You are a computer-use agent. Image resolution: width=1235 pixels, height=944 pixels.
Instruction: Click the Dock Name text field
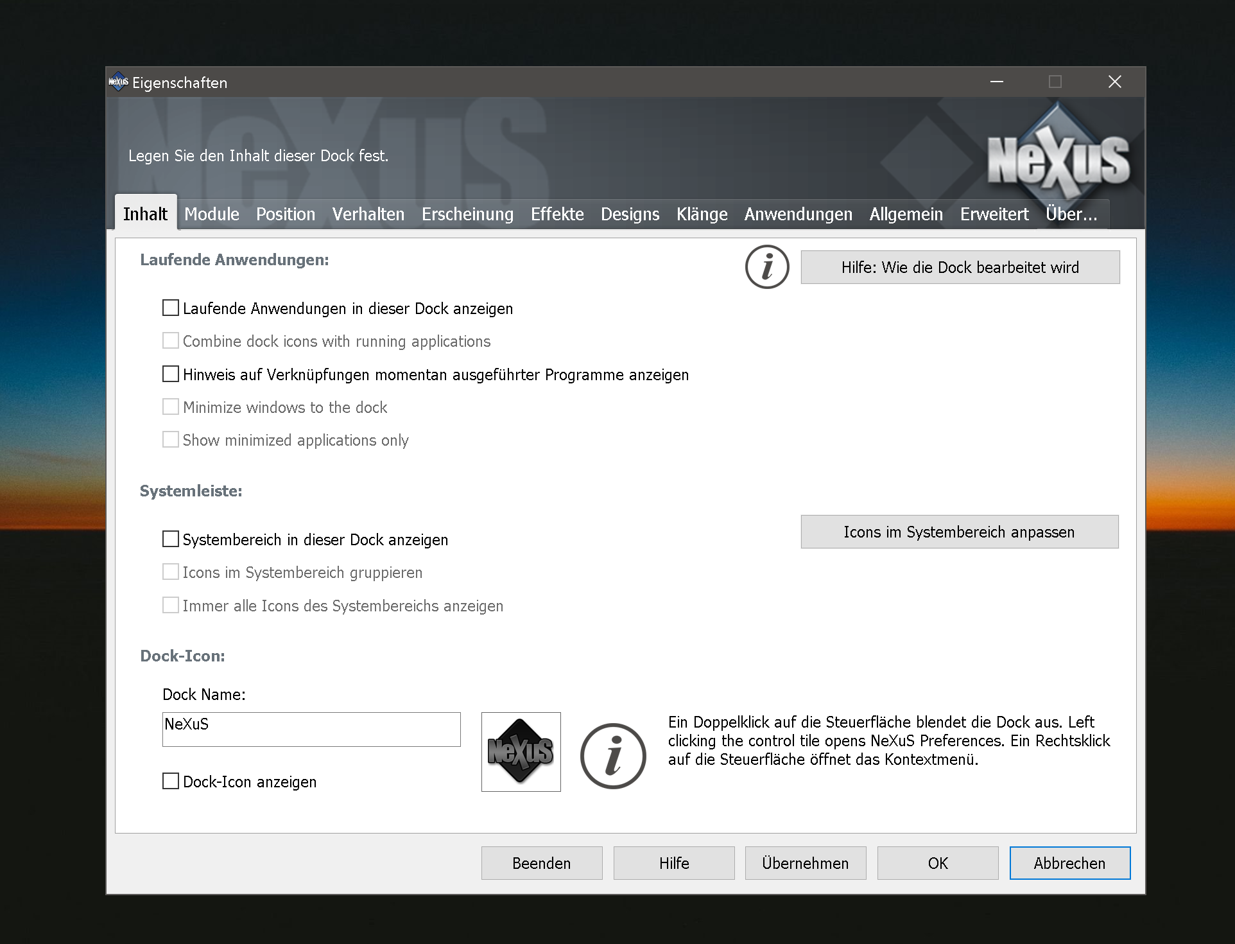tap(311, 729)
